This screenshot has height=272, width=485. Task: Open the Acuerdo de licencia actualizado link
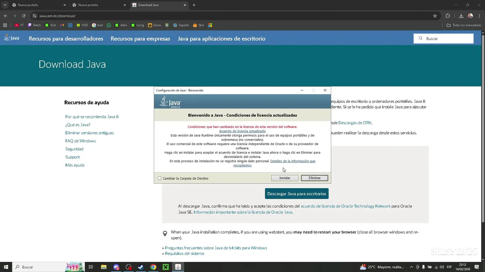pyautogui.click(x=242, y=131)
